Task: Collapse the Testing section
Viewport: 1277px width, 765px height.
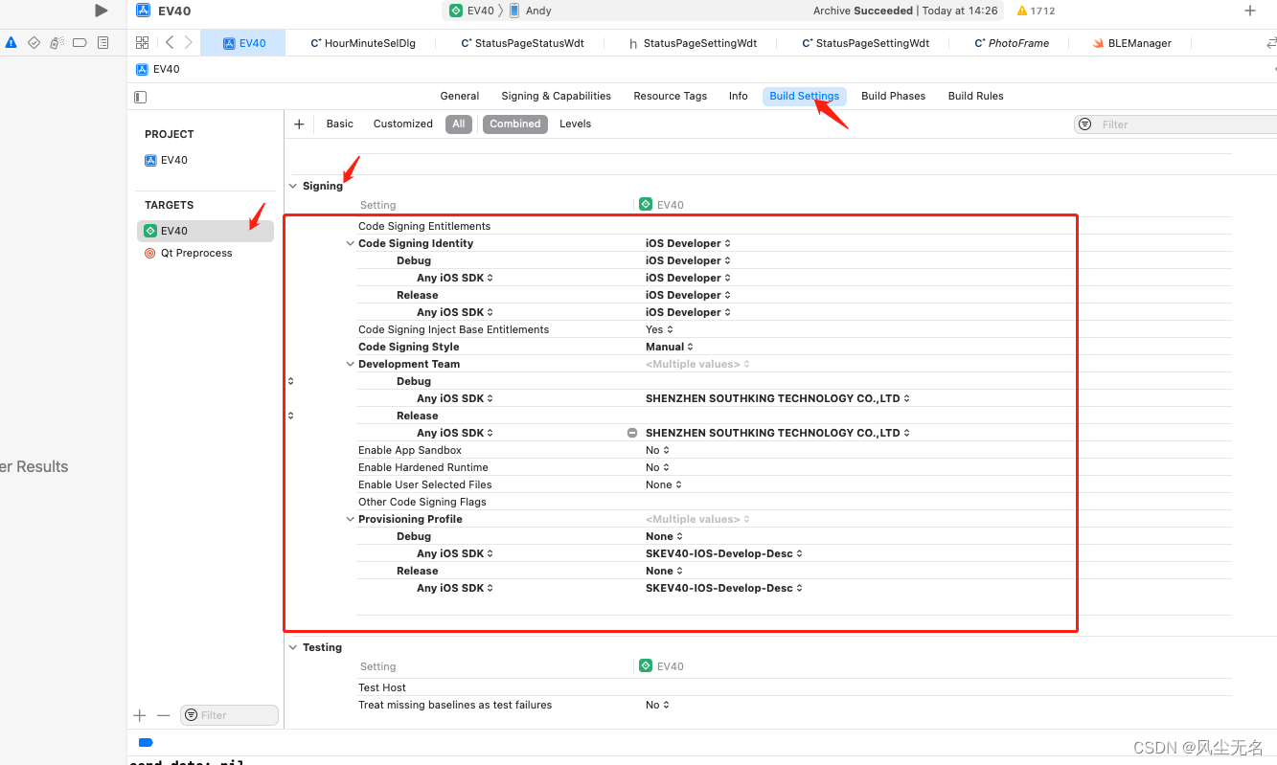Action: [293, 647]
